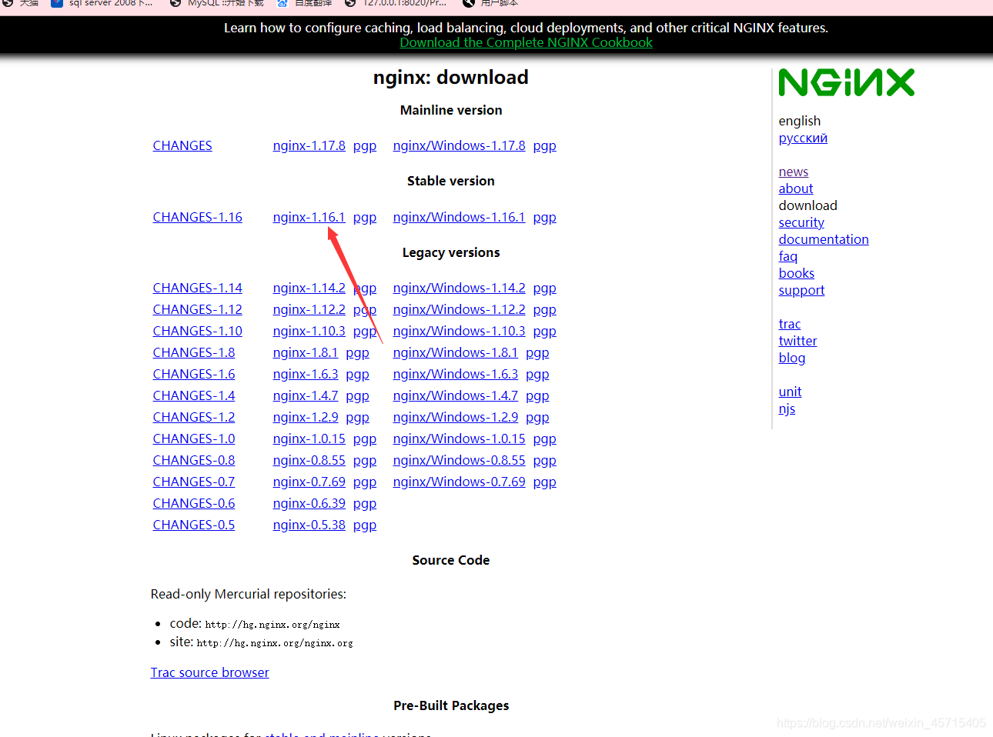Click the NGINX logo

tap(845, 82)
